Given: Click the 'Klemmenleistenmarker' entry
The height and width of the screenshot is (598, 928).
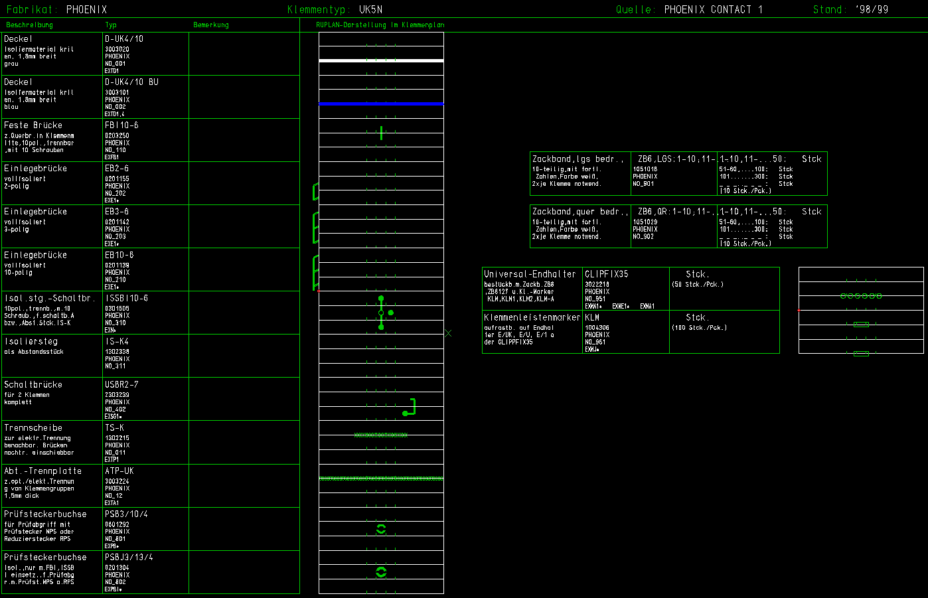Looking at the screenshot, I should (x=532, y=318).
